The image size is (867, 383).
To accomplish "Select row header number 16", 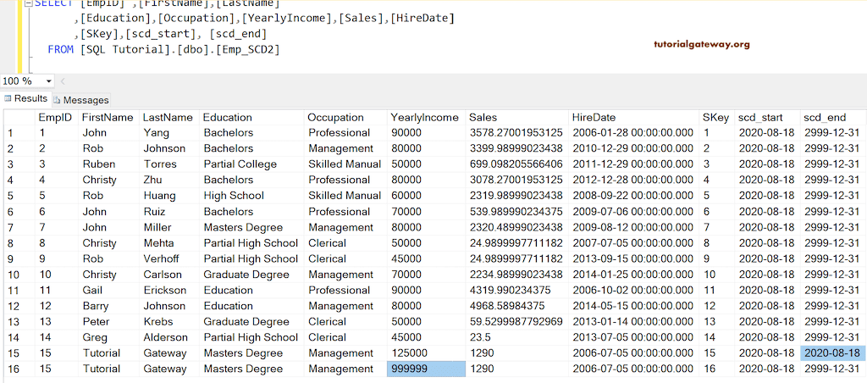I will tap(14, 369).
